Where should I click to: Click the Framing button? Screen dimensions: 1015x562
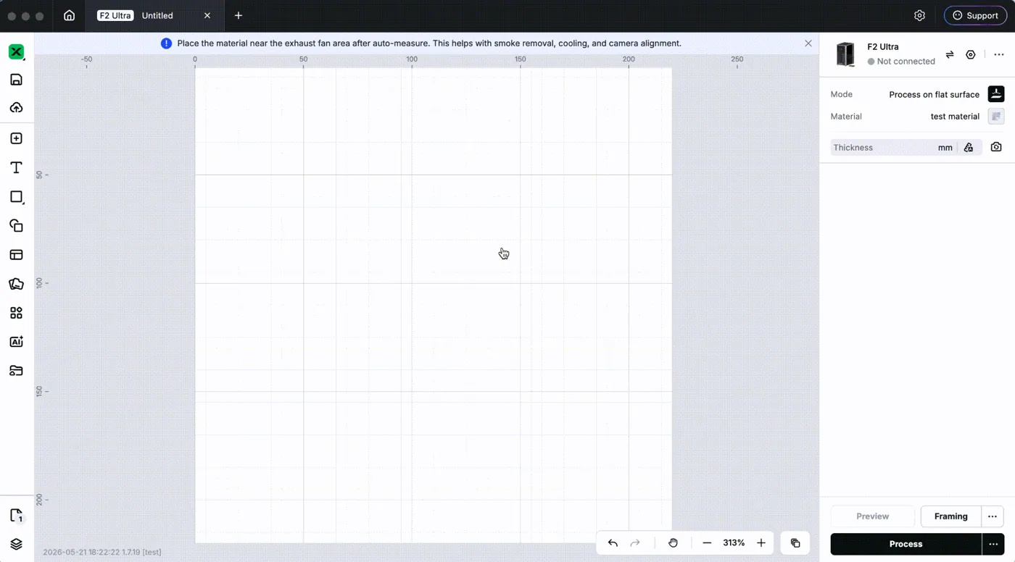[950, 516]
